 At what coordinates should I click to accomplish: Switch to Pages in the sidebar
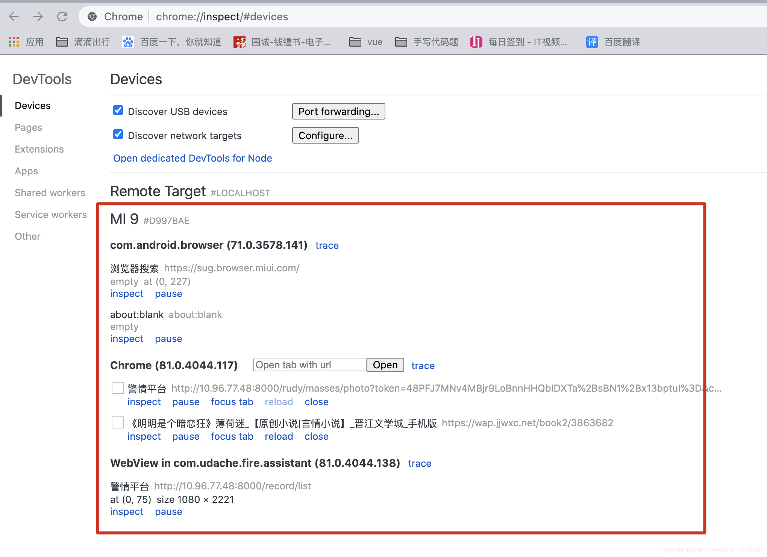pos(29,127)
